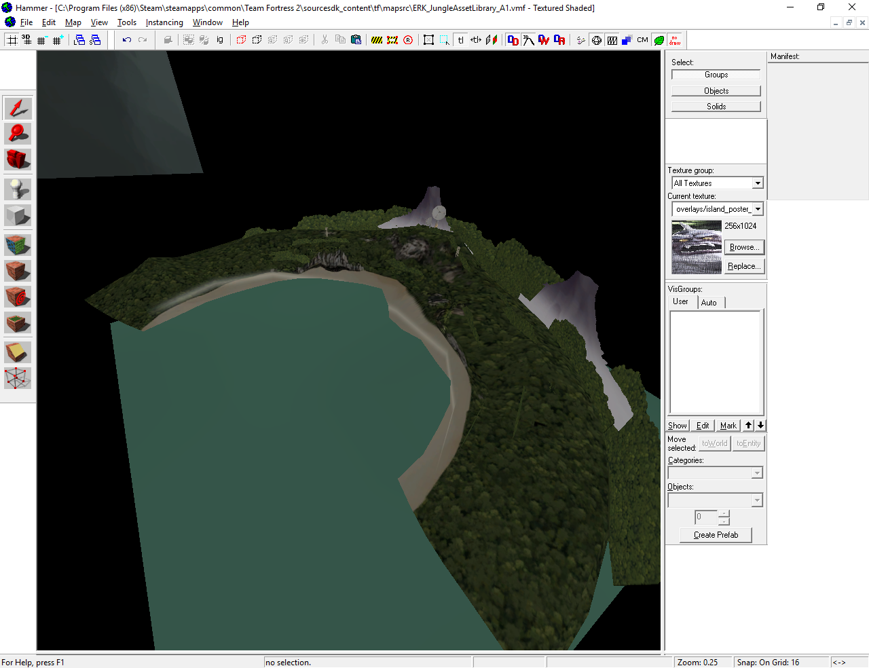Toggle the 3D grid display
This screenshot has height=668, width=869.
pos(27,40)
